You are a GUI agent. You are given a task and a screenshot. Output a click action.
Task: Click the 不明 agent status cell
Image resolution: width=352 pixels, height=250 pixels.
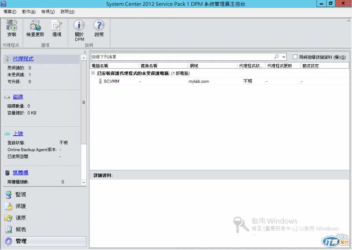248,81
